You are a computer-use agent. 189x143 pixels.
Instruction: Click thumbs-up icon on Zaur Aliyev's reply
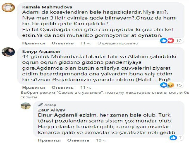click(x=173, y=138)
